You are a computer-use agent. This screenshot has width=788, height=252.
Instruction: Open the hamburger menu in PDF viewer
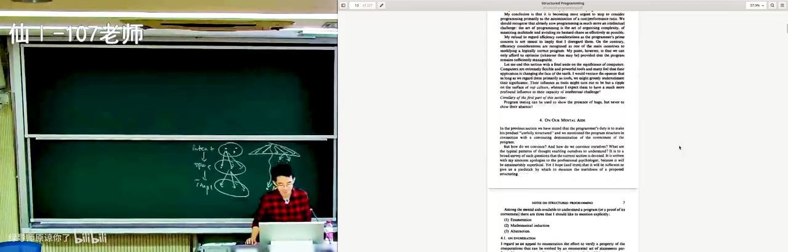(782, 5)
